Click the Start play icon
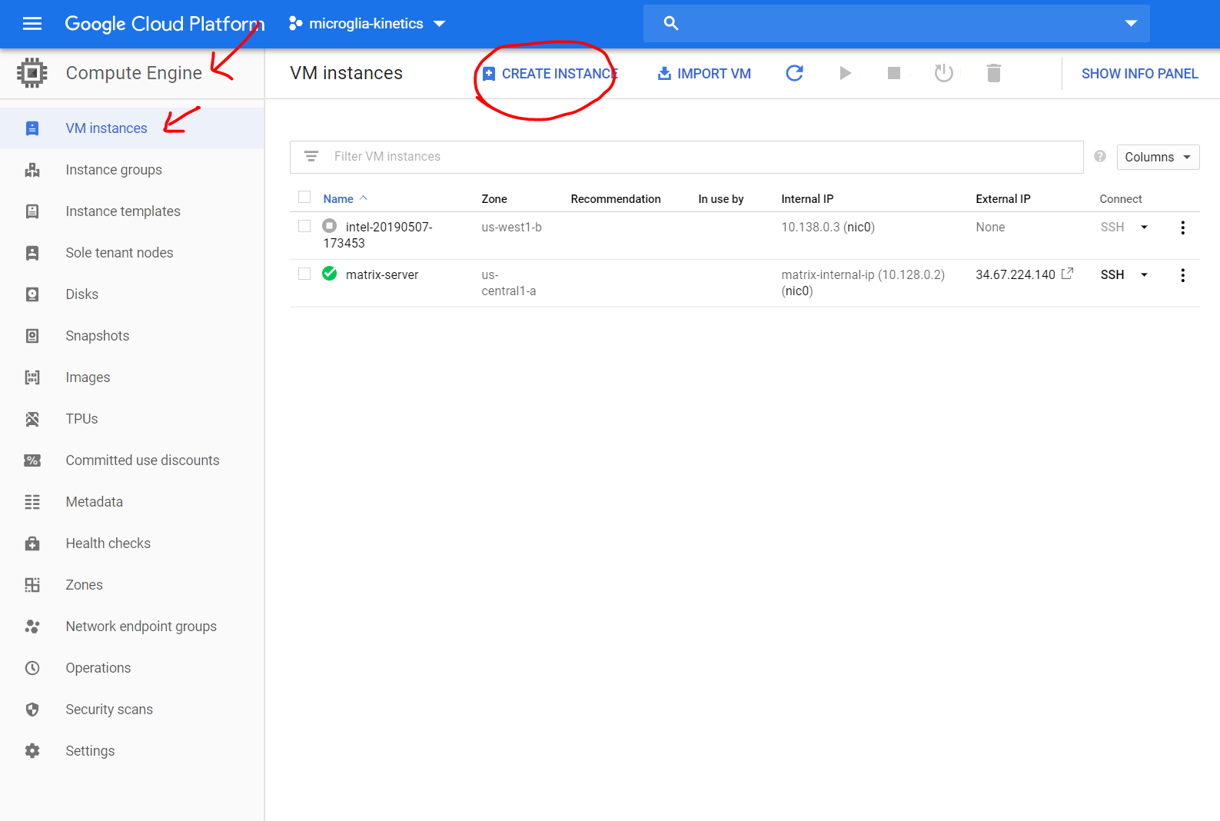The width and height of the screenshot is (1220, 821). click(x=845, y=73)
